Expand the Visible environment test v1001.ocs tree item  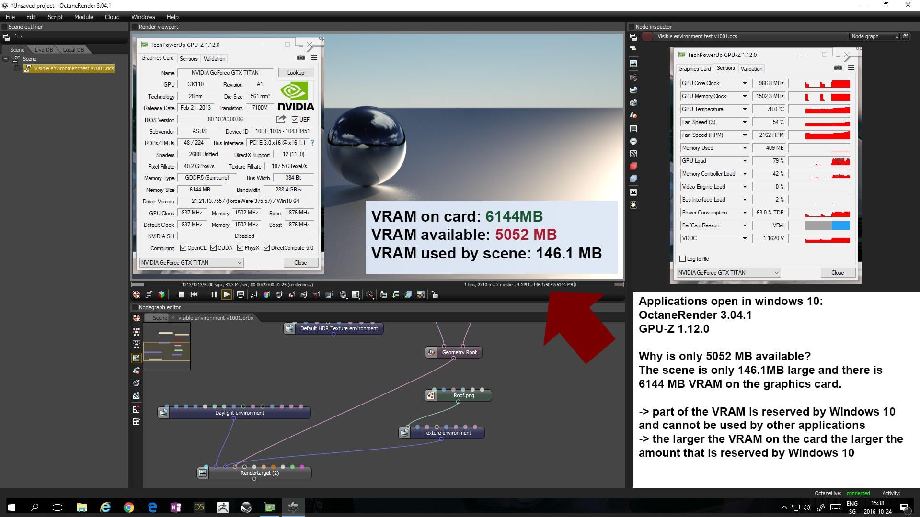[x=17, y=68]
